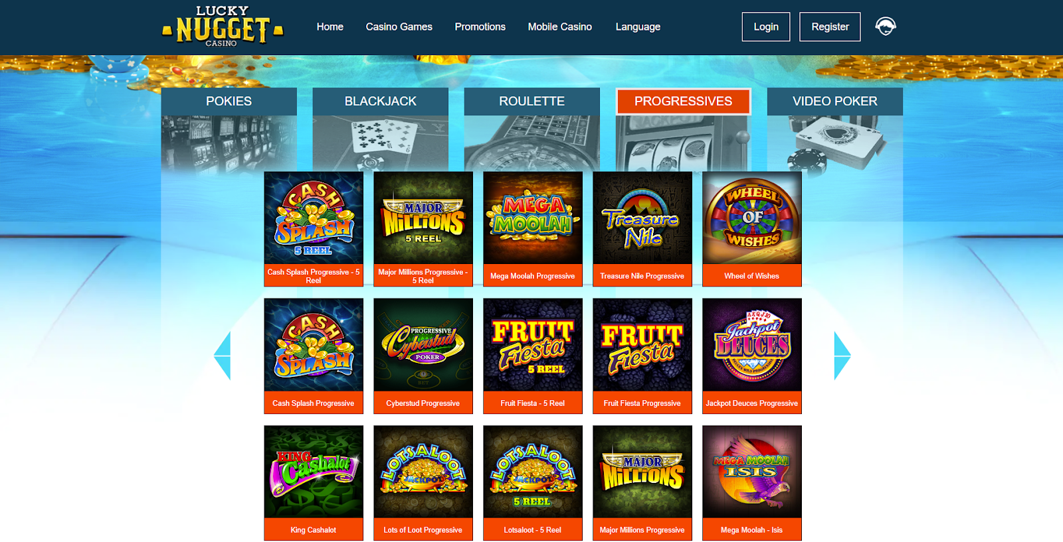Switch to the BLACKJACK category tab
Screen dimensions: 1063x542
(381, 102)
